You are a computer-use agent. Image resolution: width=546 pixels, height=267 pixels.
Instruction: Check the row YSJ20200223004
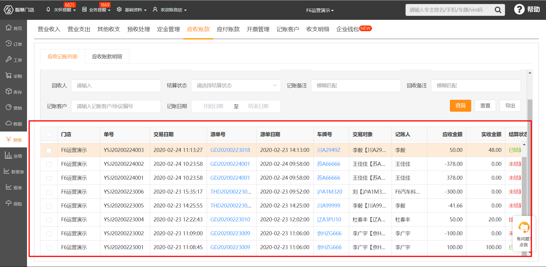[x=49, y=220]
